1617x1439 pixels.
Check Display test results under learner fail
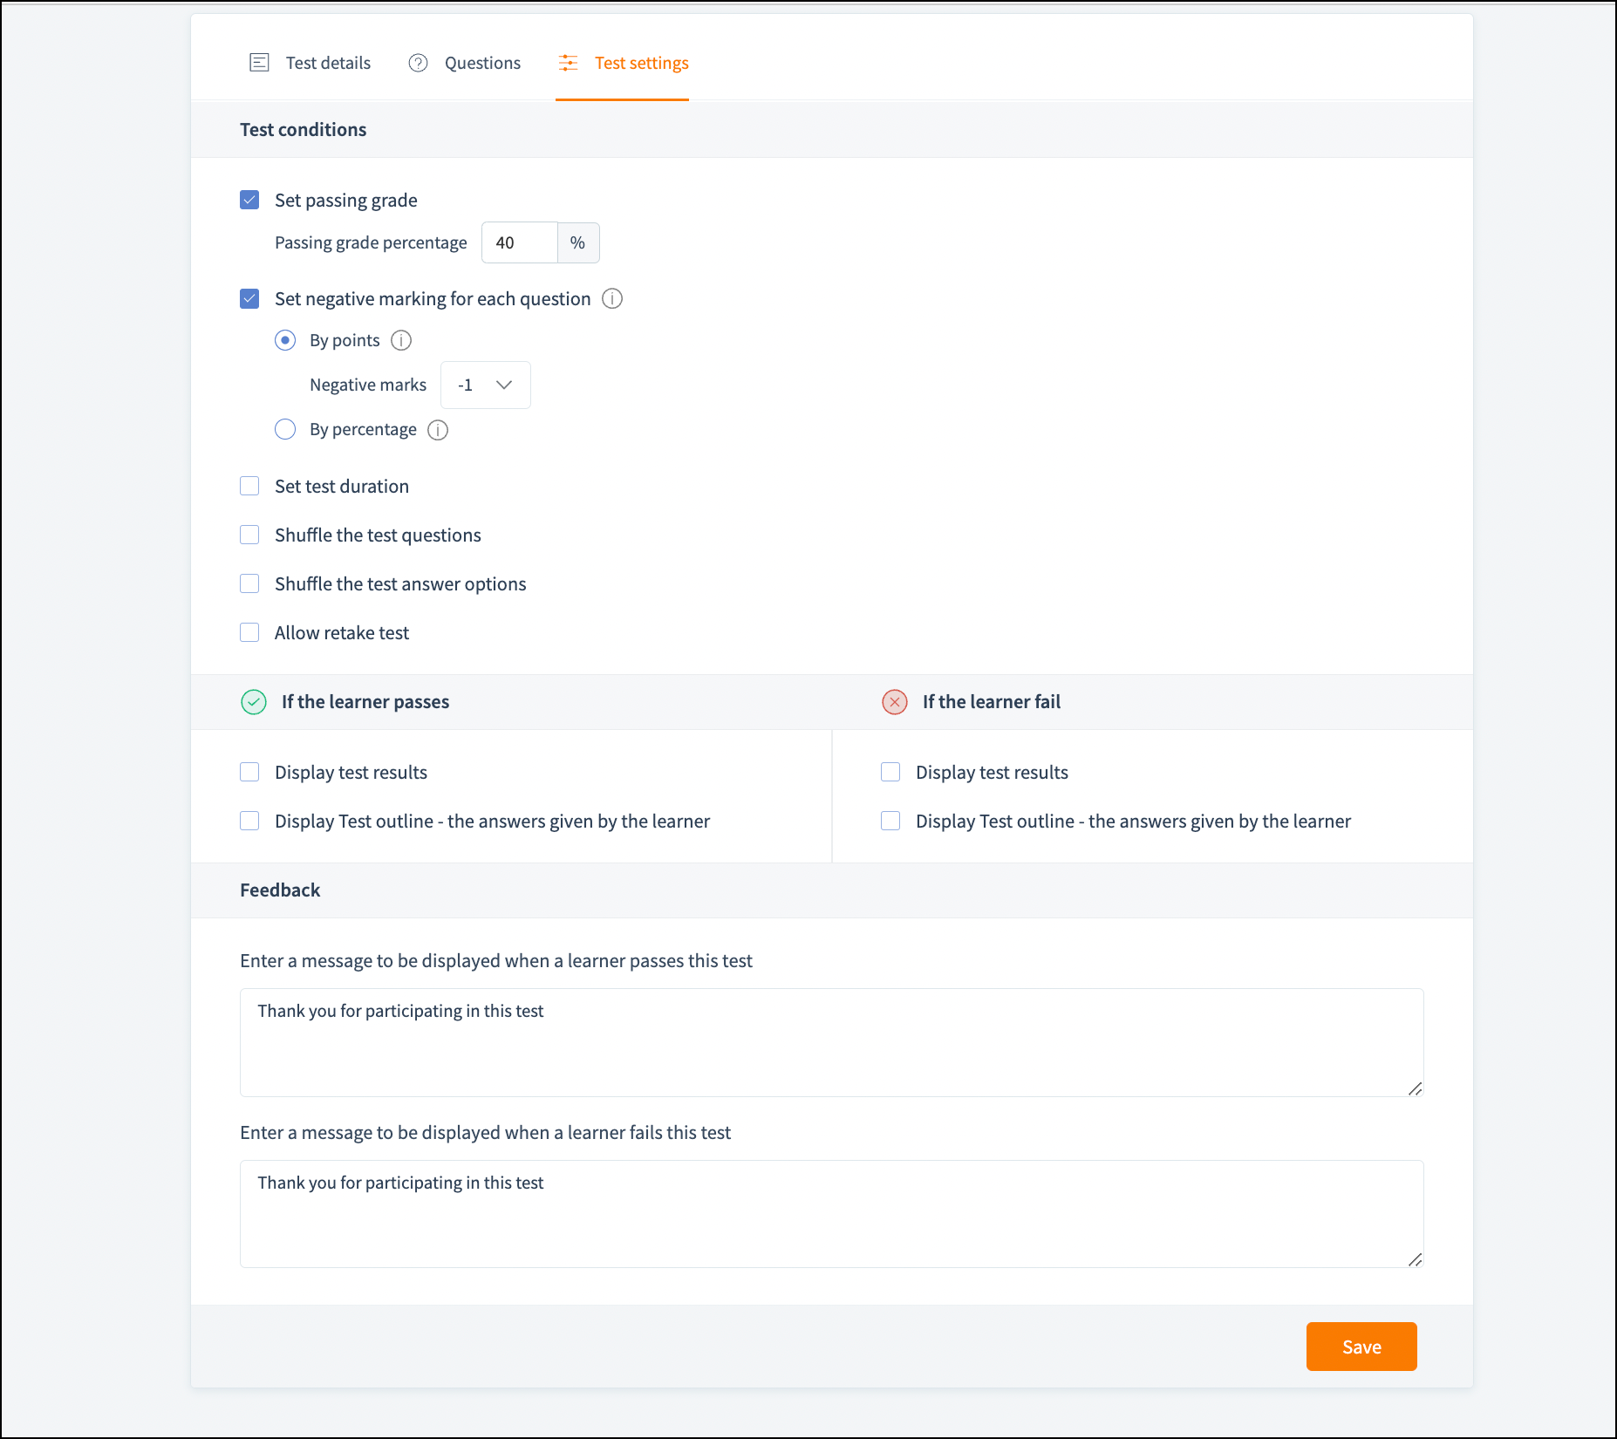point(890,773)
